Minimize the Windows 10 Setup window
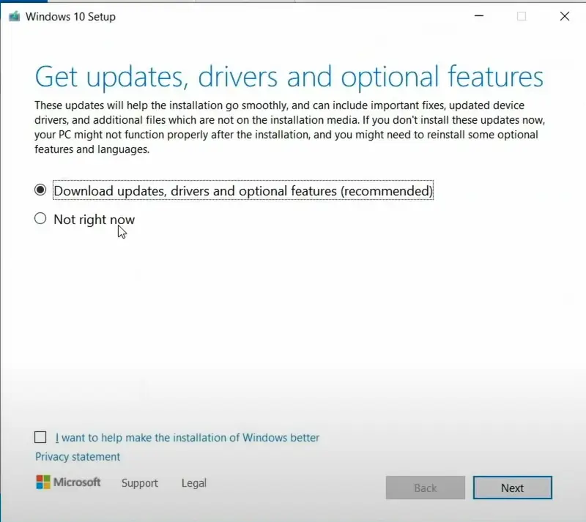Image resolution: width=586 pixels, height=522 pixels. coord(479,16)
